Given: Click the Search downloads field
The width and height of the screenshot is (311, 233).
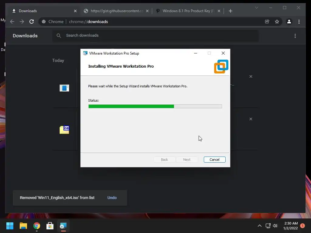Looking at the screenshot, I should (x=155, y=35).
